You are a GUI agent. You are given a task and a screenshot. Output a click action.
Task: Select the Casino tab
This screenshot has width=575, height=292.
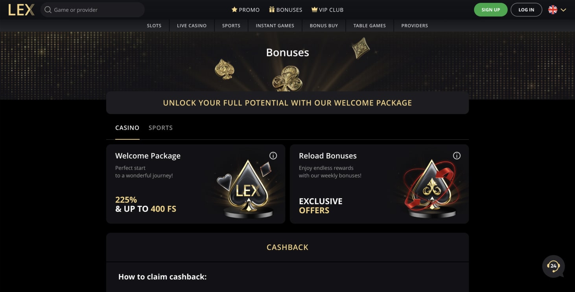click(x=127, y=128)
